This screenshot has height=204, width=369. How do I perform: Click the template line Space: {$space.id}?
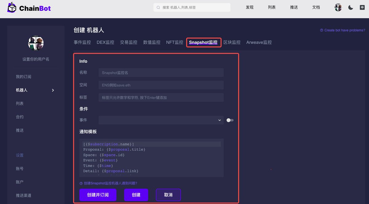(x=104, y=155)
